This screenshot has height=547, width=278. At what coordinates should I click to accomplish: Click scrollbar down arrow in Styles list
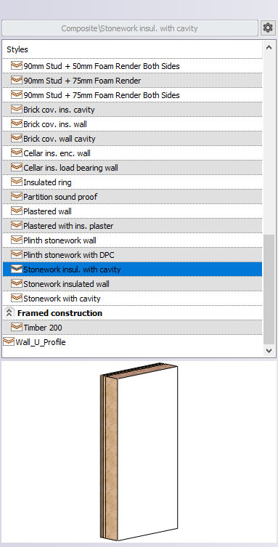coord(269,351)
